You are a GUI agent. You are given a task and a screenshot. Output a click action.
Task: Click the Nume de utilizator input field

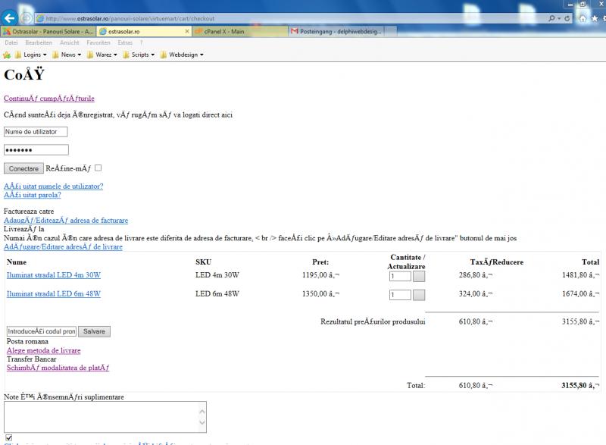pos(36,132)
